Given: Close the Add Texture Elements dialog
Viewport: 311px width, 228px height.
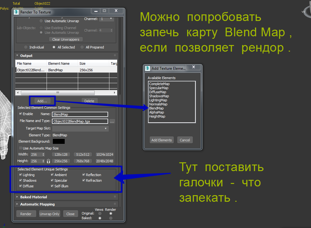Looking at the screenshot, I should pyautogui.click(x=194, y=67).
